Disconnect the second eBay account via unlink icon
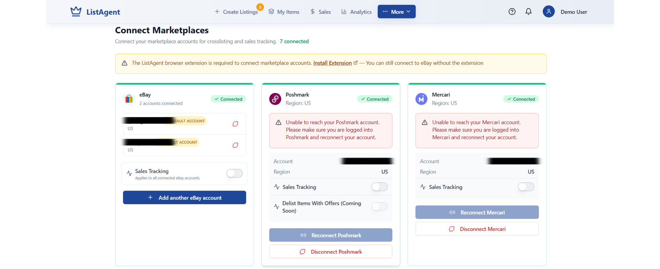The image size is (660, 269). [x=235, y=145]
